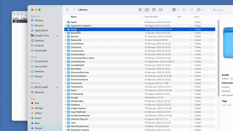The height and width of the screenshot is (131, 233).
Task: Select the Frameworks folder
Action: coord(140,94)
